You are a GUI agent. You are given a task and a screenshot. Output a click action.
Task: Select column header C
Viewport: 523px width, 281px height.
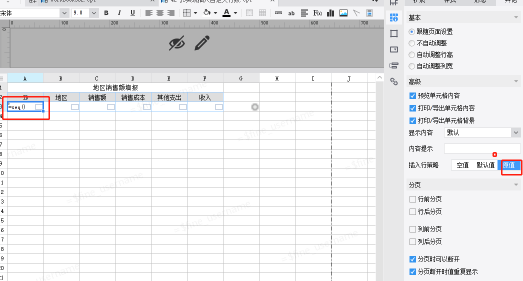[x=97, y=78]
